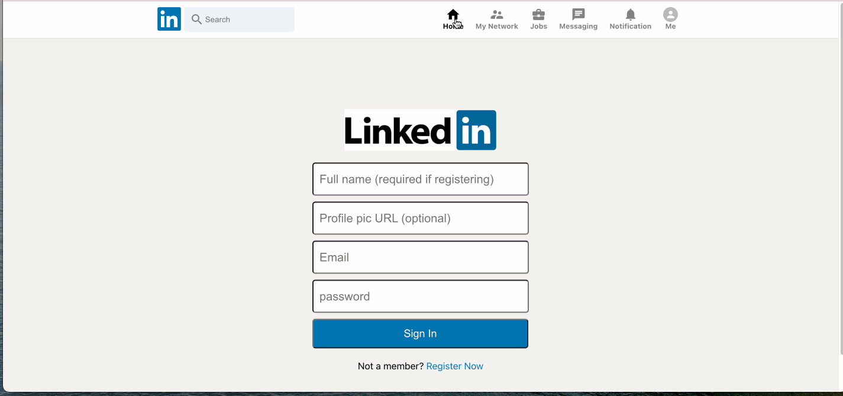Click the large LinkedIn logo image
843x396 pixels.
pos(421,130)
